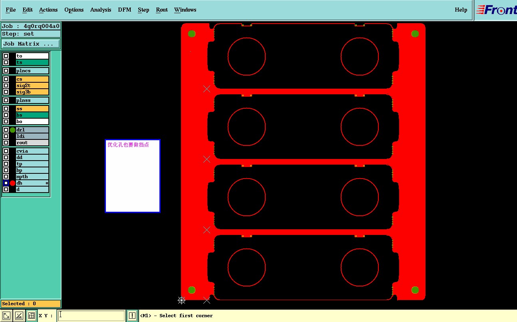Click the bp layer name
This screenshot has height=322, width=517.
point(32,170)
